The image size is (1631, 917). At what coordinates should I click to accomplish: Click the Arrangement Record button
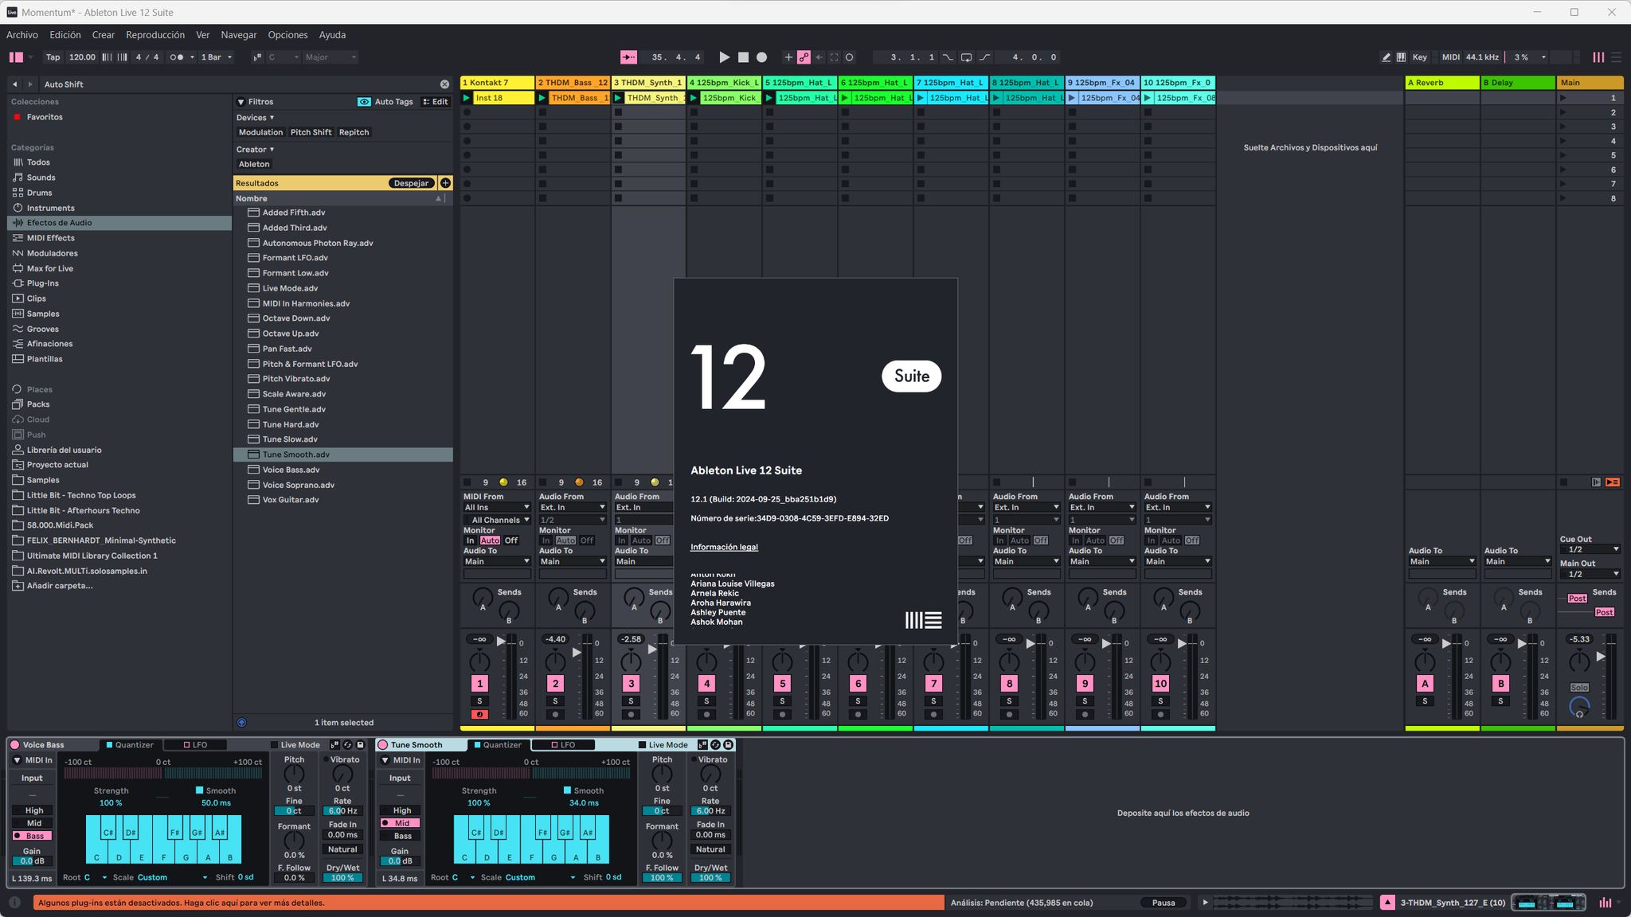click(x=761, y=57)
